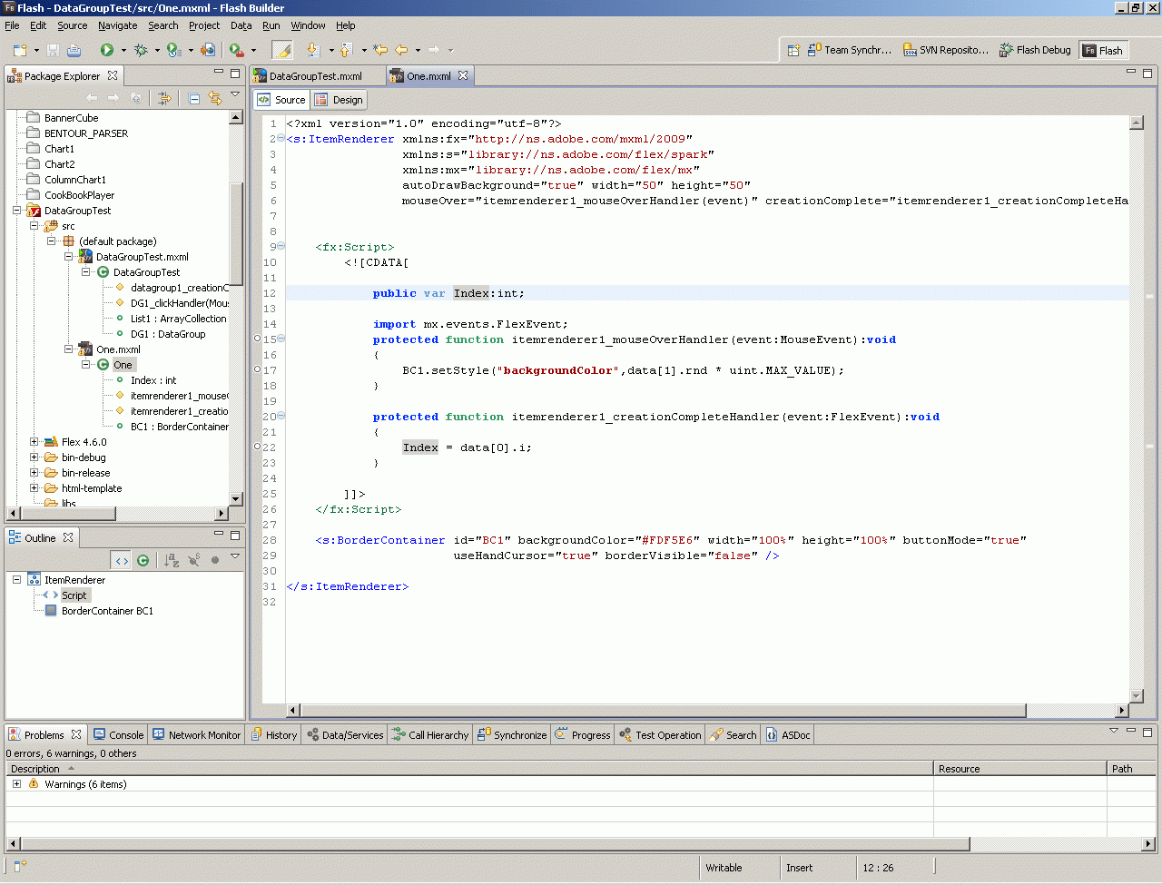Click Link with Editor in Package Explorer
Screen dimensions: 1162x885
click(215, 98)
